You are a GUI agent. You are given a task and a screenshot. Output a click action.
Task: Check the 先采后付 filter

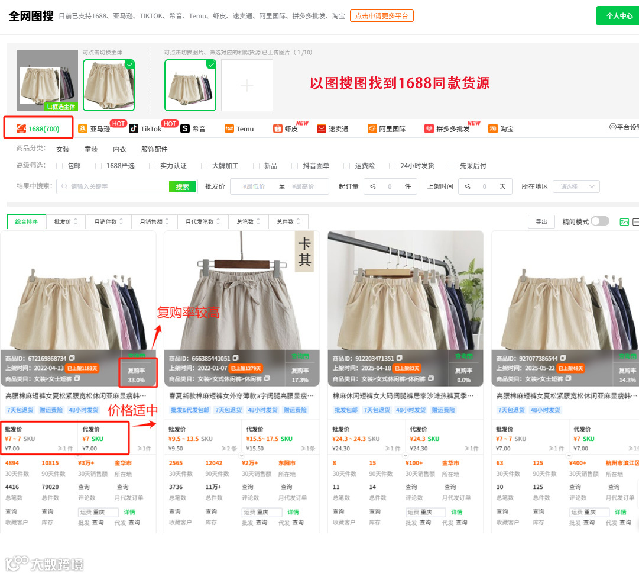click(x=452, y=166)
